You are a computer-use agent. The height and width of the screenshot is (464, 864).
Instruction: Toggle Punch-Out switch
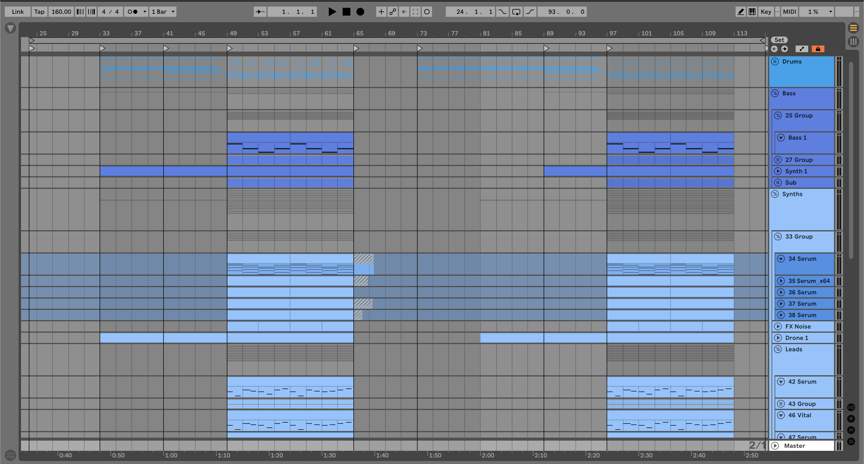[530, 12]
